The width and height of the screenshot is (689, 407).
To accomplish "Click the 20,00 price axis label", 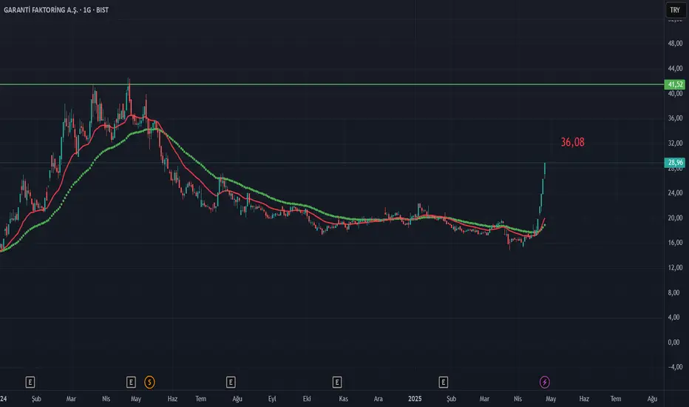I will click(675, 218).
